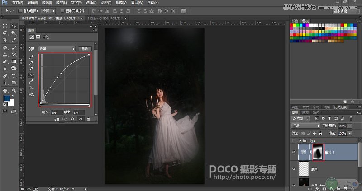This screenshot has height=191, width=362.
Task: Open the 滤镜(T) menu
Action: (x=106, y=3)
